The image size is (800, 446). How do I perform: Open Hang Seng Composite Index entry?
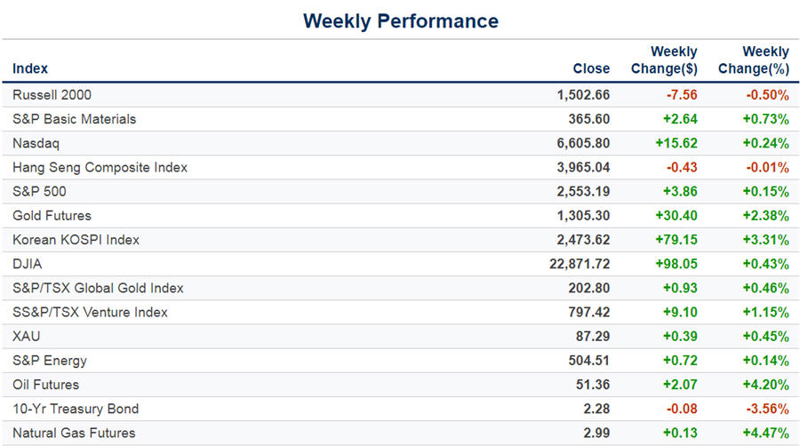100,167
